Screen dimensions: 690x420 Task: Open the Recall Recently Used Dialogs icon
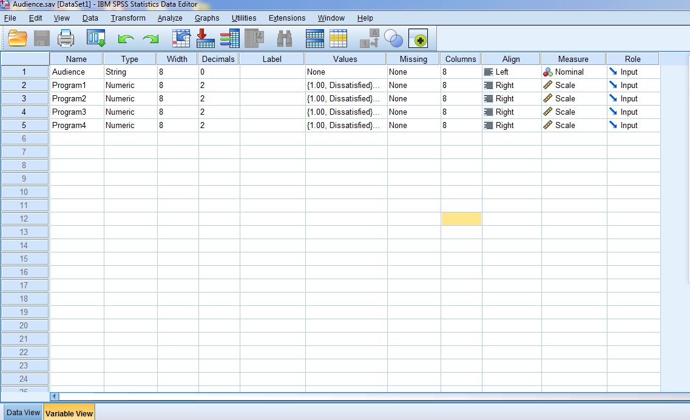point(95,38)
